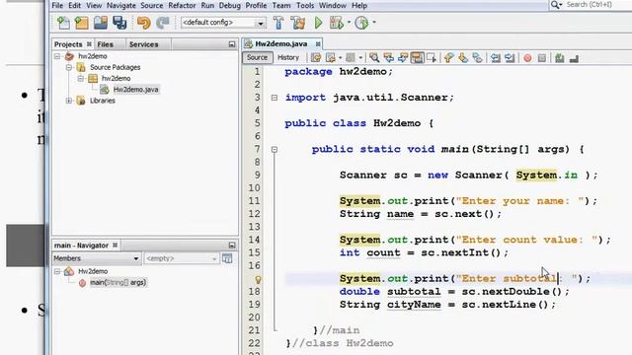Click the Shift Line Left icon

tap(496, 58)
